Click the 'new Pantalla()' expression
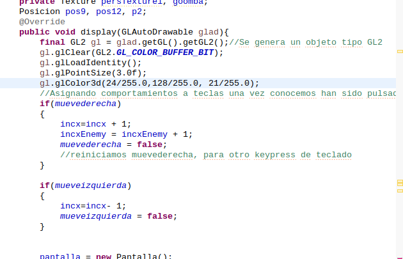Screen dimensions: 403x259 (x=134, y=256)
